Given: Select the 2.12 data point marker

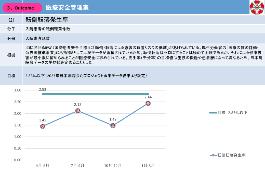Looking at the screenshot, I should 78,111.
